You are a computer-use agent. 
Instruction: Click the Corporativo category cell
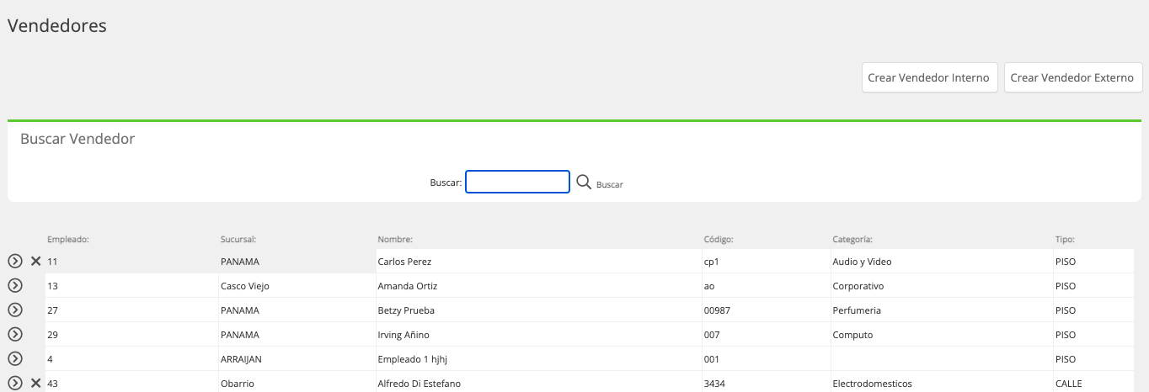[941, 286]
